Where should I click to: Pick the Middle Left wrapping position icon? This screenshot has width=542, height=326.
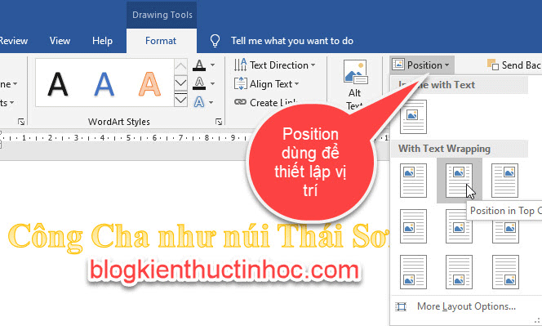[413, 226]
